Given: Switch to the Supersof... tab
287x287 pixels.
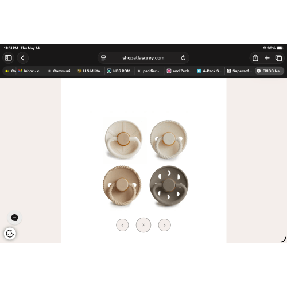Looking at the screenshot, I should [239, 71].
